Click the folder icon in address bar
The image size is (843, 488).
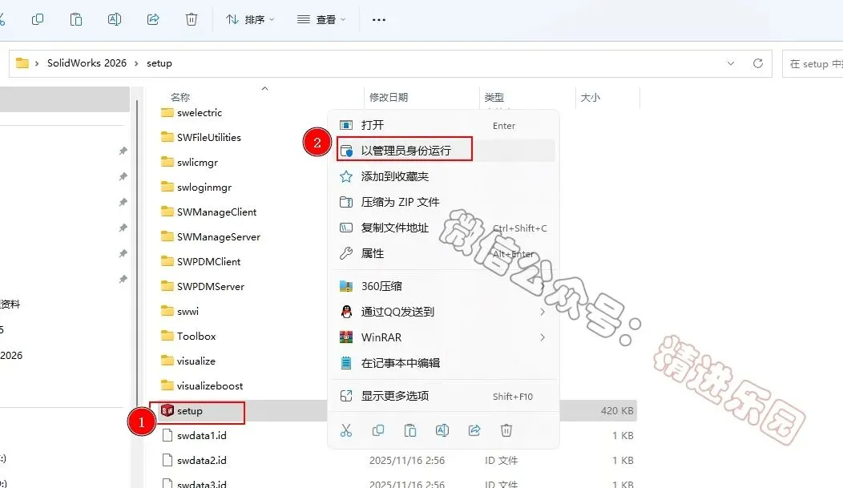pos(22,63)
